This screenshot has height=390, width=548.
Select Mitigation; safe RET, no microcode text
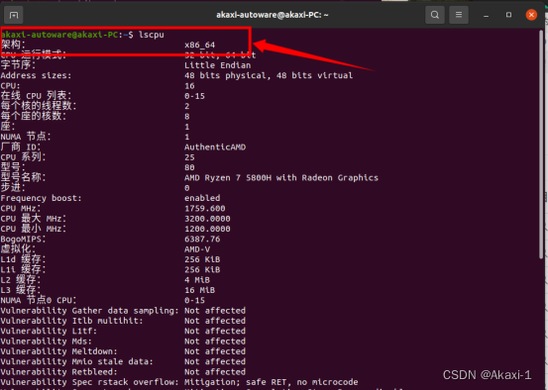click(x=272, y=382)
